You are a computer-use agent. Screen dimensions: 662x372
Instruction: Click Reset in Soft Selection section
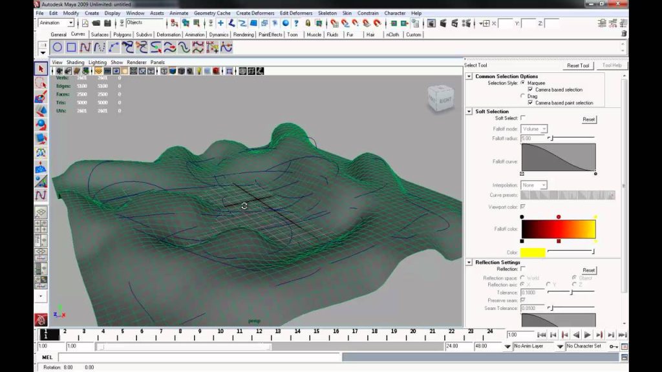point(588,119)
